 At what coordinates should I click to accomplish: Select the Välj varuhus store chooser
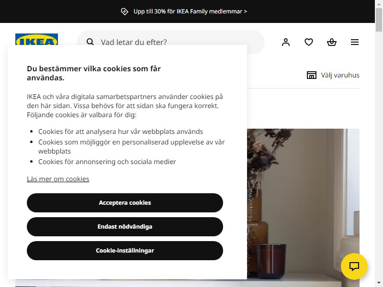[333, 75]
